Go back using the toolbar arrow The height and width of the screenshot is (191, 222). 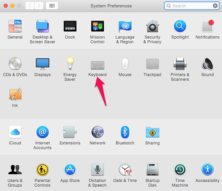[30, 6]
